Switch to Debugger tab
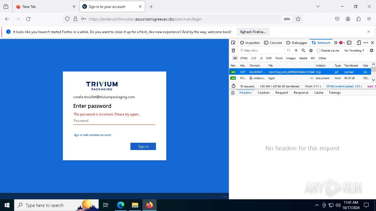Viewport: 376px width, 211px height. pyautogui.click(x=297, y=42)
